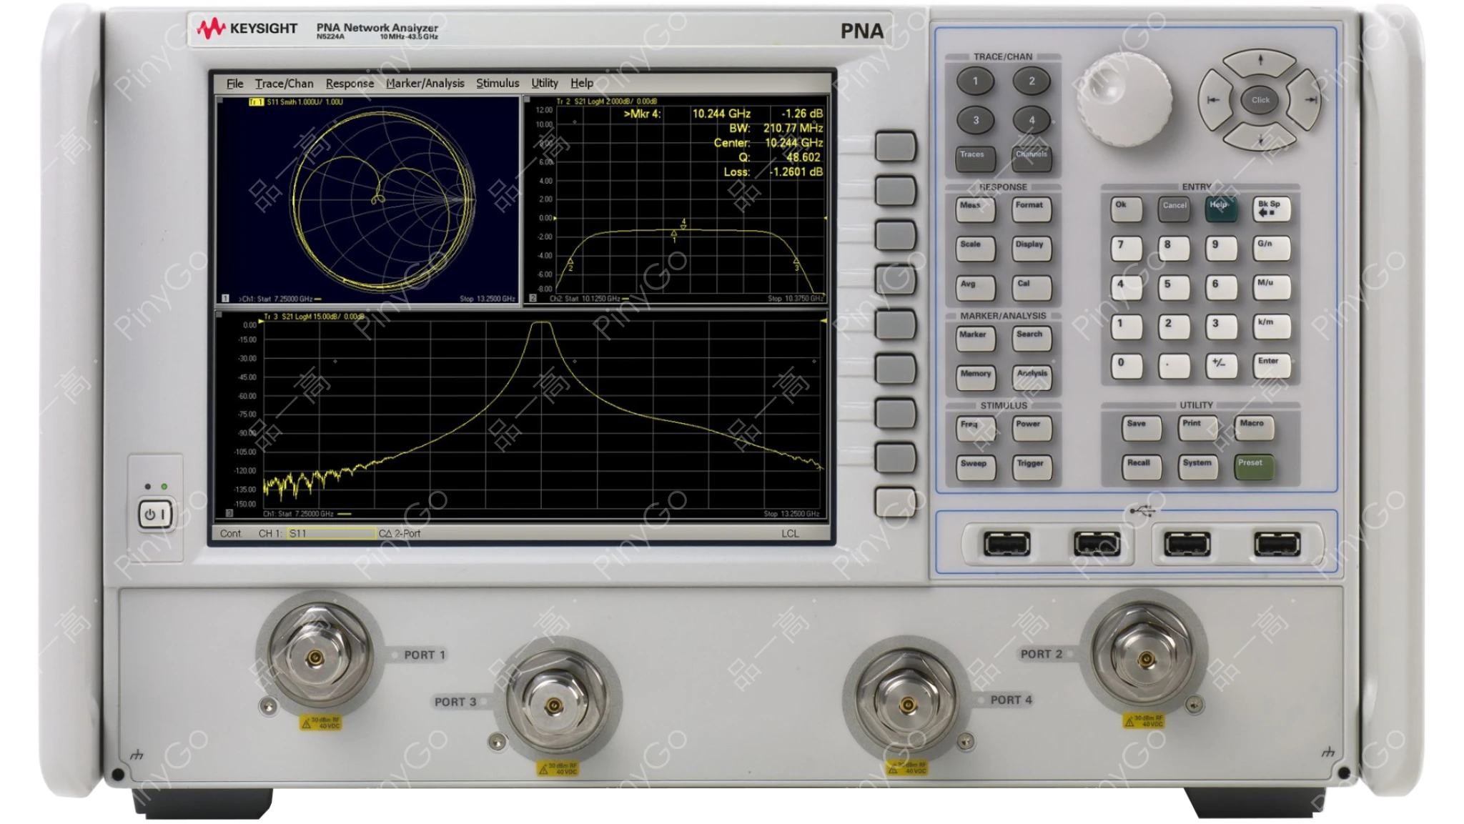The width and height of the screenshot is (1464, 824).
Task: Open the Stimulus menu
Action: point(498,83)
